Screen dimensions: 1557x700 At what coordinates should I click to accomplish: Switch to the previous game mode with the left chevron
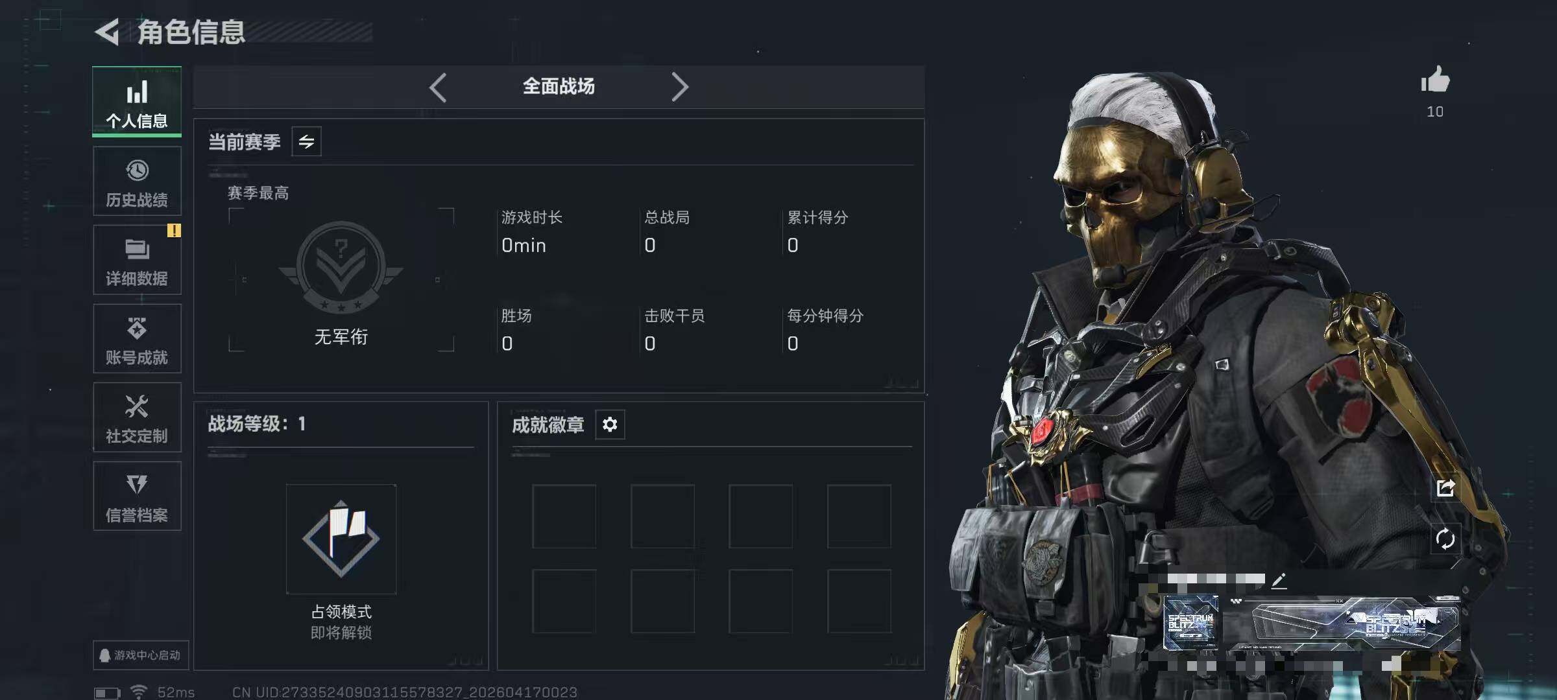(x=439, y=87)
